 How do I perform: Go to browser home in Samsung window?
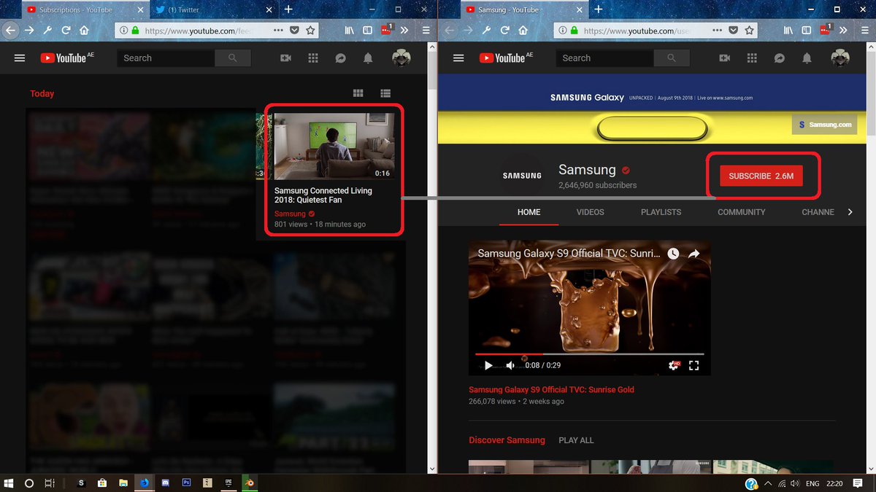tap(523, 31)
